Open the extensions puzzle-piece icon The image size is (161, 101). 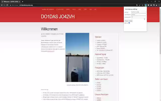click(148, 5)
